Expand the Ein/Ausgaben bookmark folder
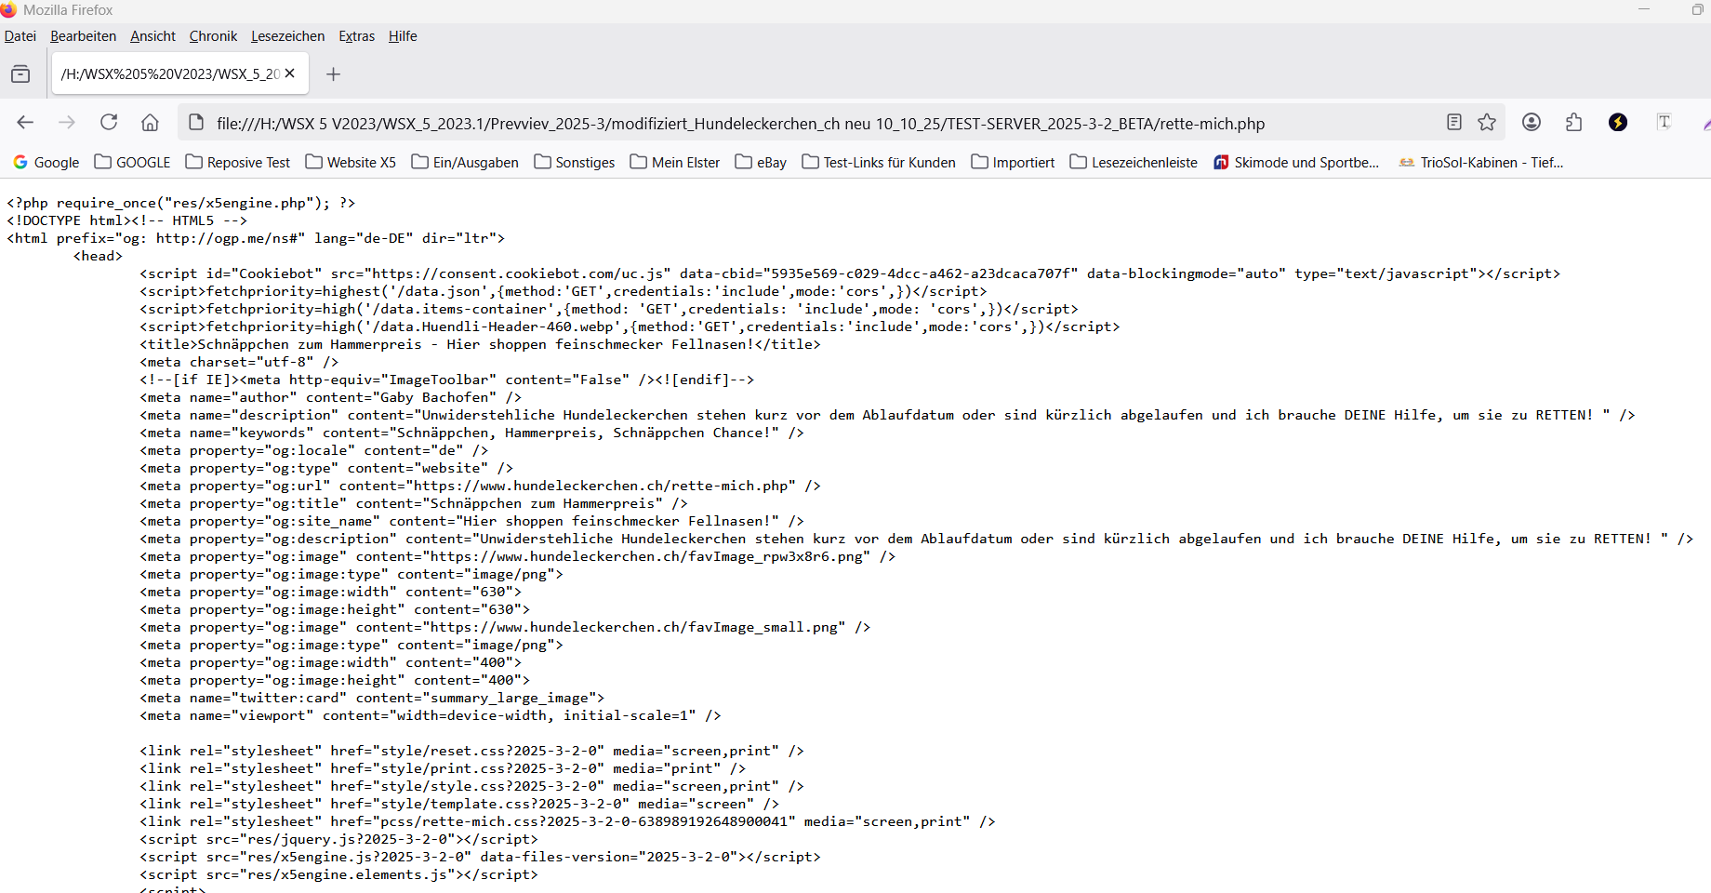Image resolution: width=1711 pixels, height=893 pixels. [x=465, y=163]
